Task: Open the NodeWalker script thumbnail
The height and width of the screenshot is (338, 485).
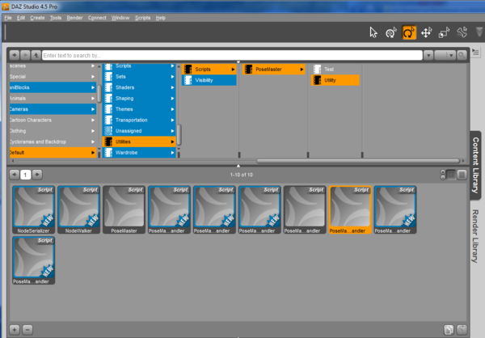Action: point(79,209)
